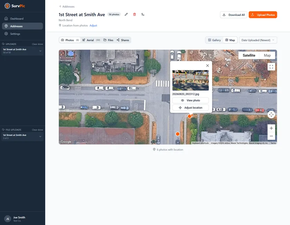
Task: Click the location pin near Location from photos
Action: [x=60, y=25]
